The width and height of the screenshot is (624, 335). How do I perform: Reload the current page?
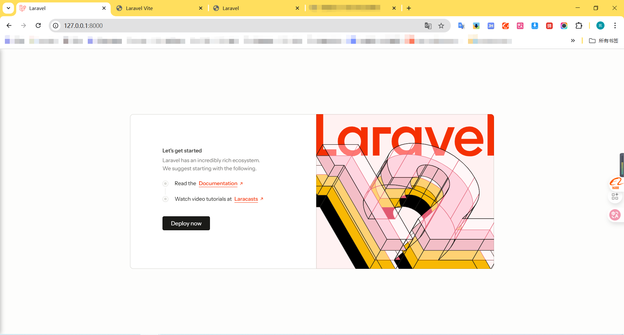38,26
